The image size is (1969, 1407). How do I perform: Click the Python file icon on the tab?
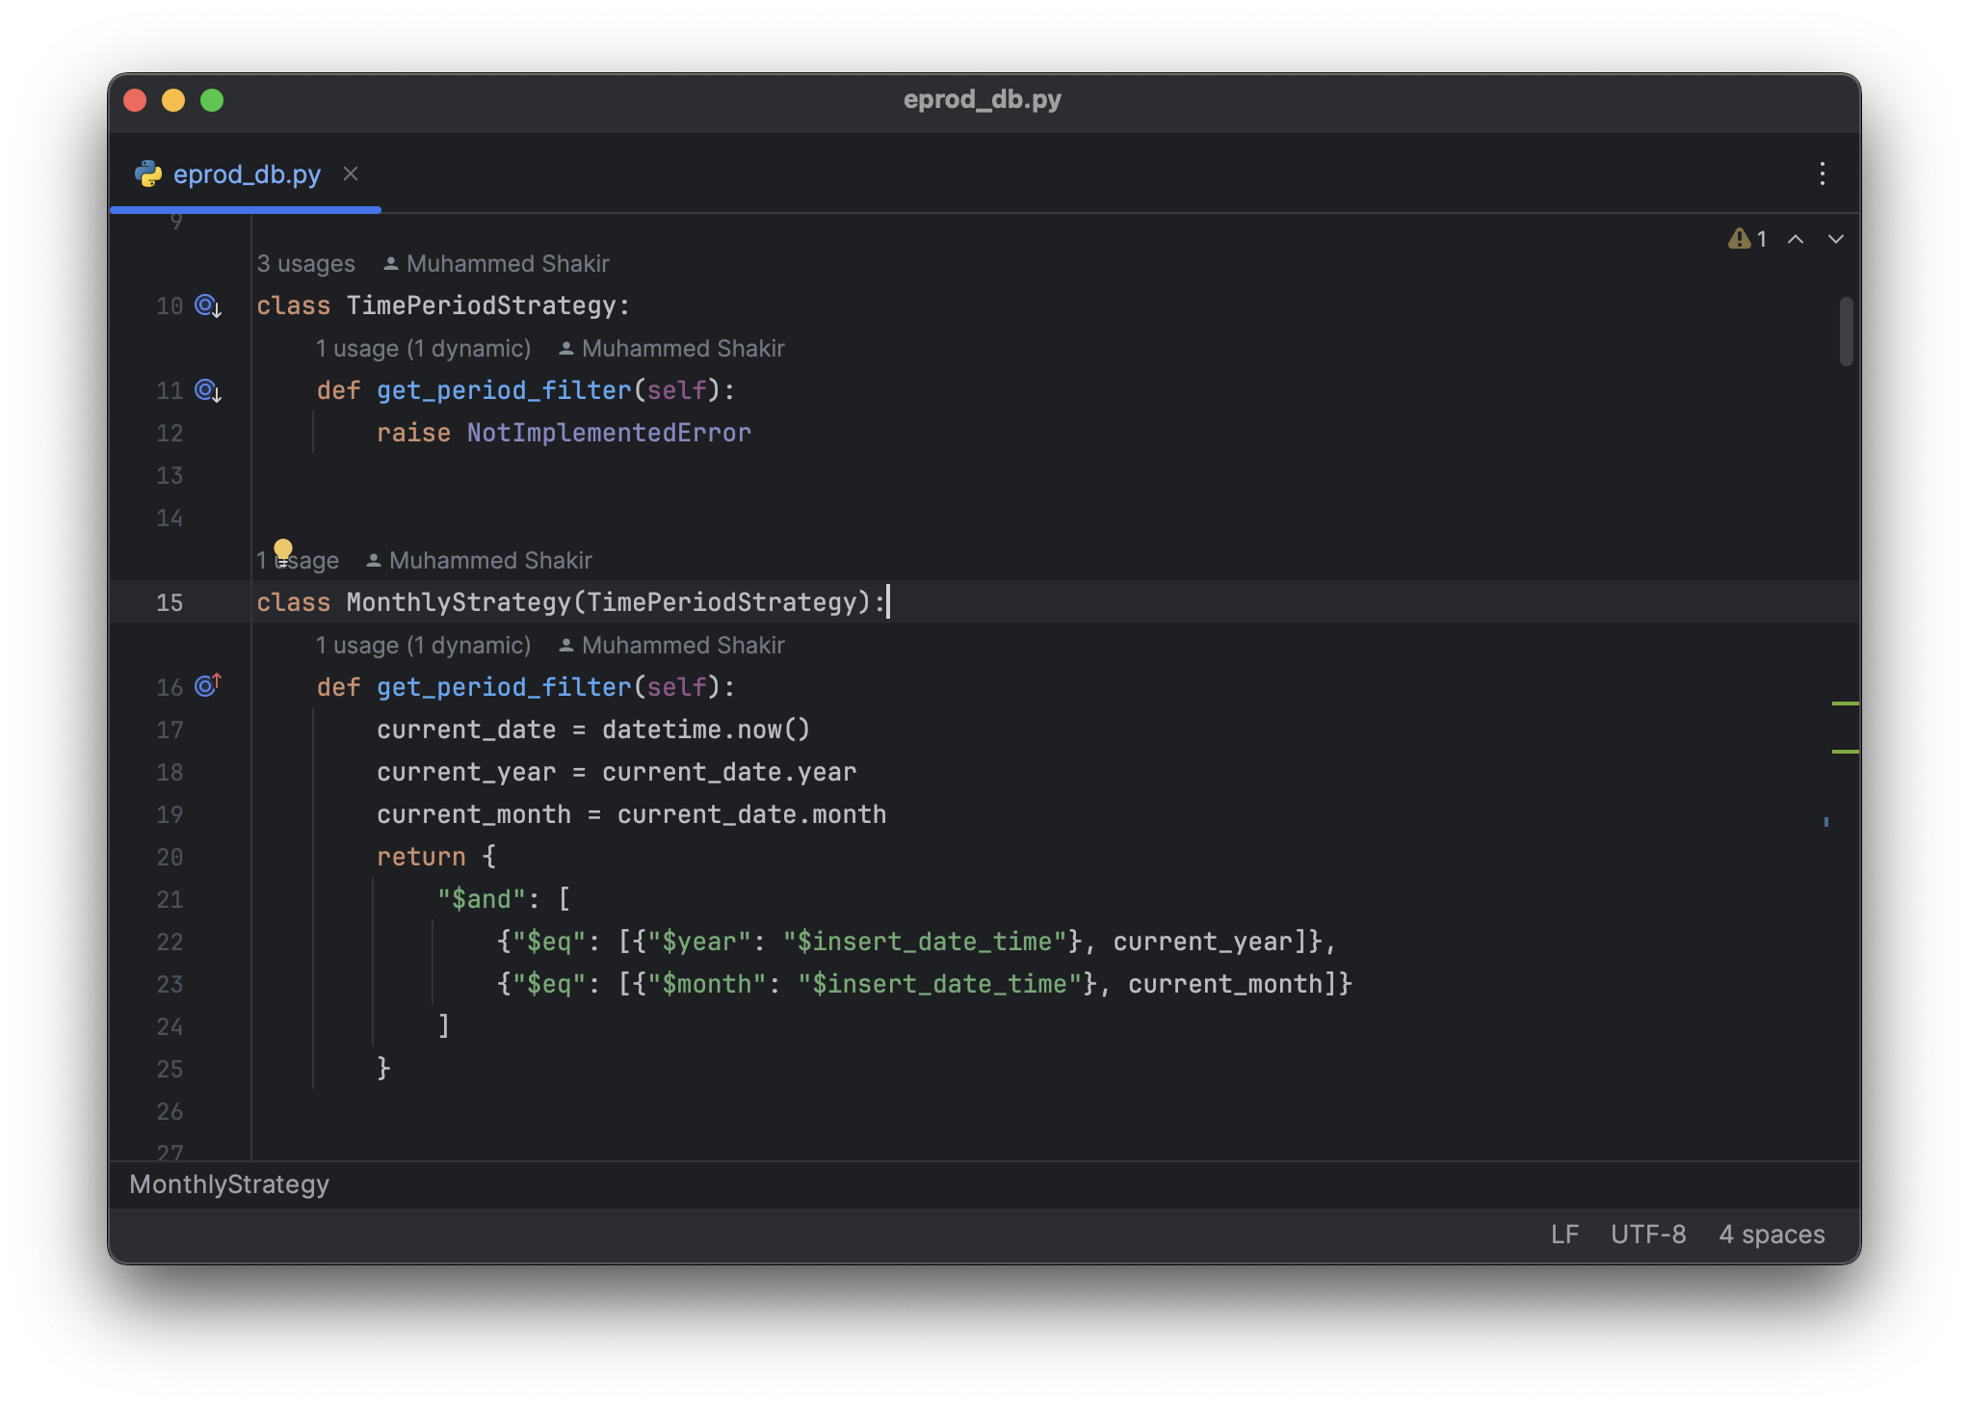[x=147, y=174]
